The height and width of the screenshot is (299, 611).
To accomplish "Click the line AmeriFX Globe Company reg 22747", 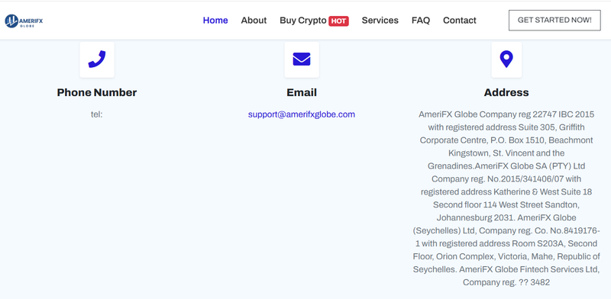I will pyautogui.click(x=506, y=114).
